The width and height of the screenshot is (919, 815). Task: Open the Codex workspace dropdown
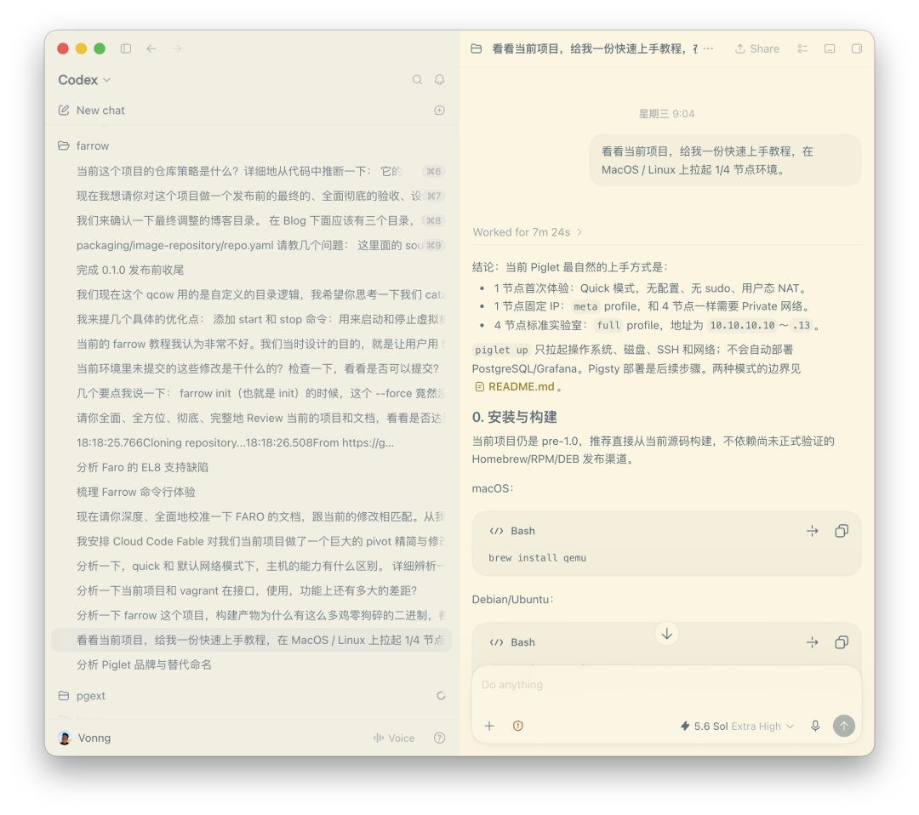[x=84, y=80]
